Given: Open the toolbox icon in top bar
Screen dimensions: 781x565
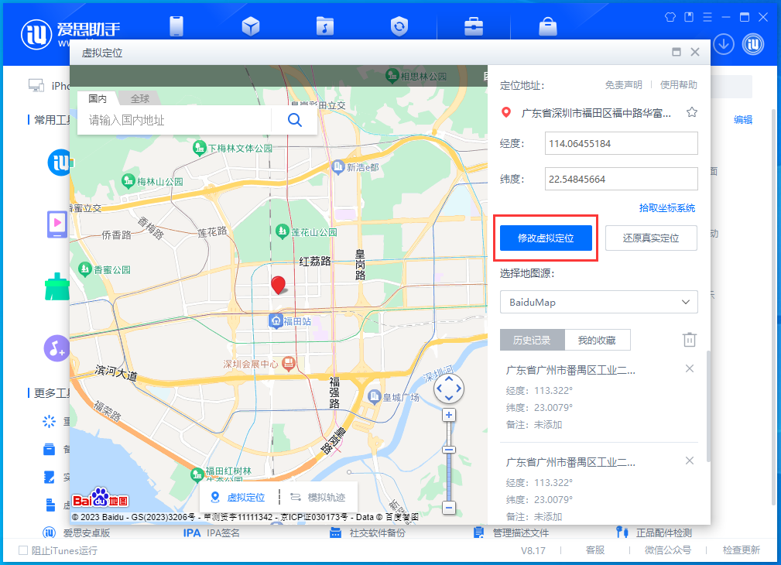Looking at the screenshot, I should click(x=474, y=26).
